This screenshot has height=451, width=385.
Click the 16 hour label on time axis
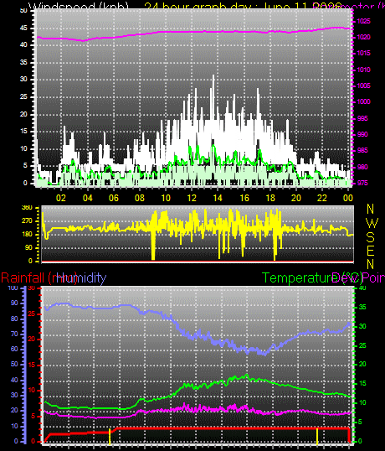244,198
